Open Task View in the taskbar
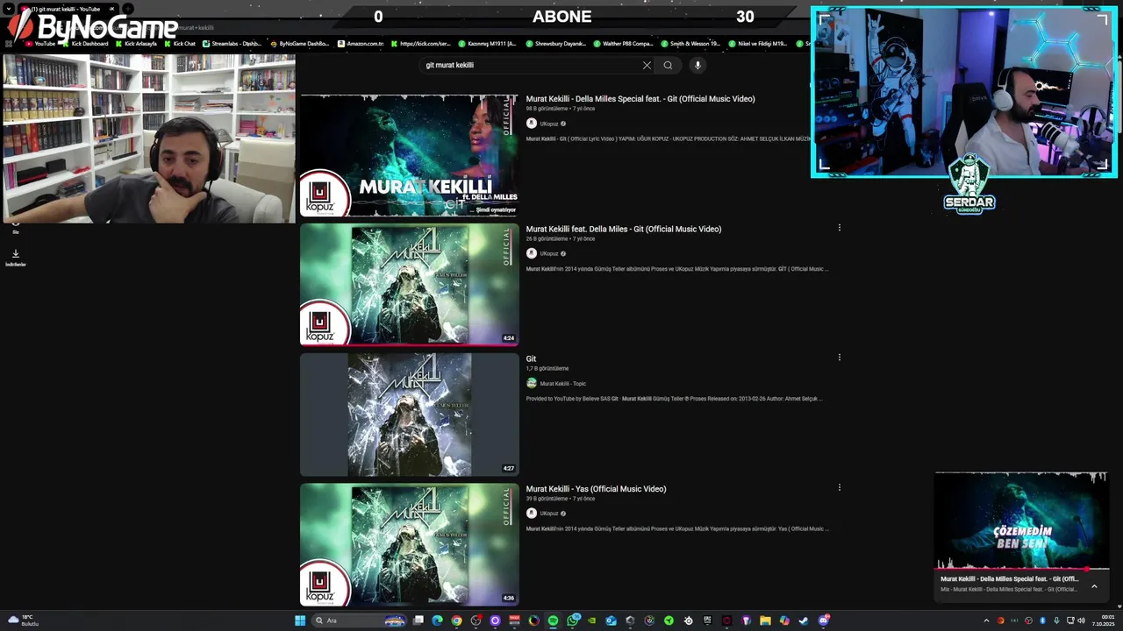Screen dimensions: 1123x631 coord(418,620)
